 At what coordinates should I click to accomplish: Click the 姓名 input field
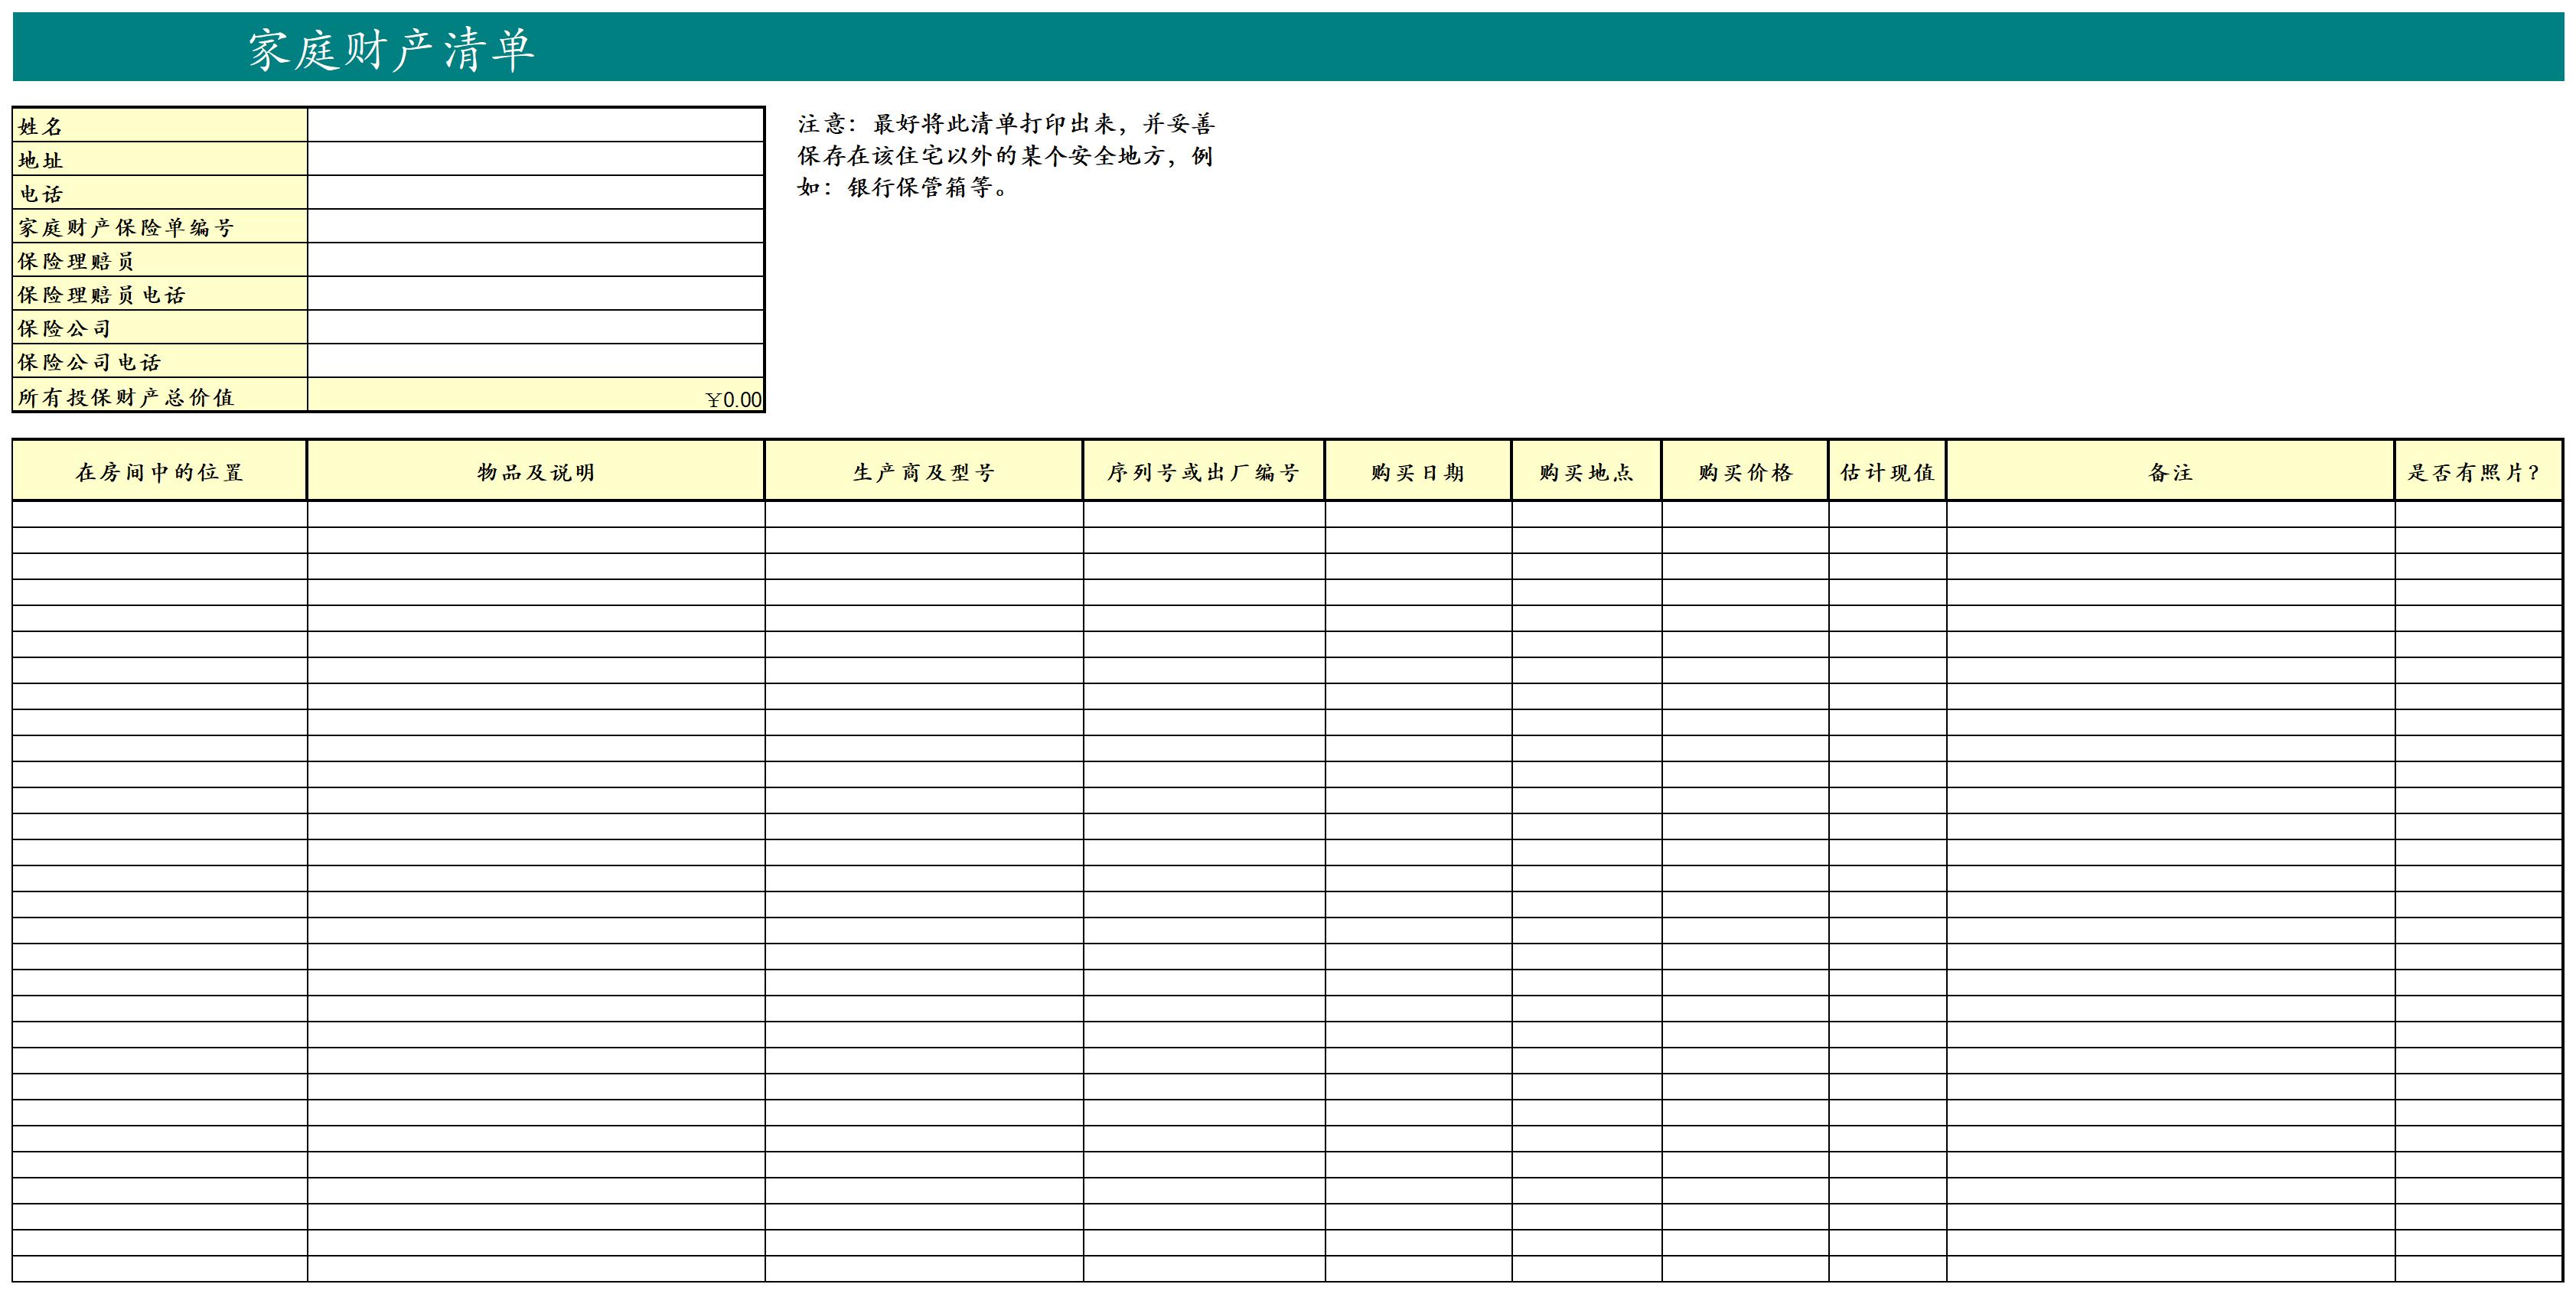point(535,125)
